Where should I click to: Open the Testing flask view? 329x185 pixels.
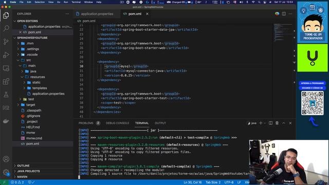tap(6, 95)
